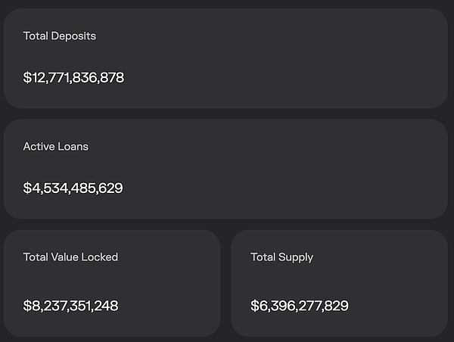This screenshot has height=342, width=454.
Task: Click the dollar sign in Value Locked amount
Action: coord(27,306)
